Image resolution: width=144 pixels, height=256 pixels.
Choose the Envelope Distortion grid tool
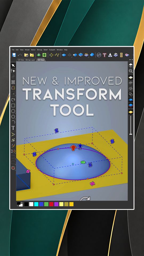pos(13,82)
